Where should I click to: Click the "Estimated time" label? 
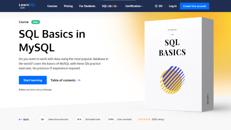pos(93,119)
